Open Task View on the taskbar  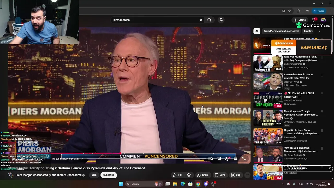[168, 184]
